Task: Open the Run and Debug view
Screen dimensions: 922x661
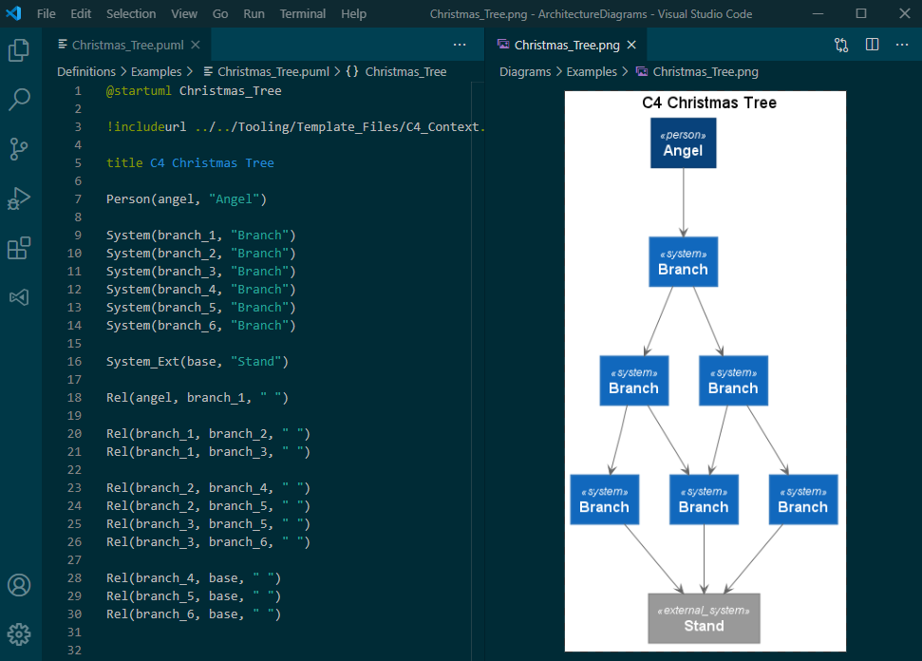Action: [19, 198]
